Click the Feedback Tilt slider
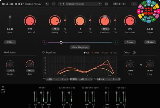Image resolution: width=160 pixels, height=108 pixels. (115, 20)
